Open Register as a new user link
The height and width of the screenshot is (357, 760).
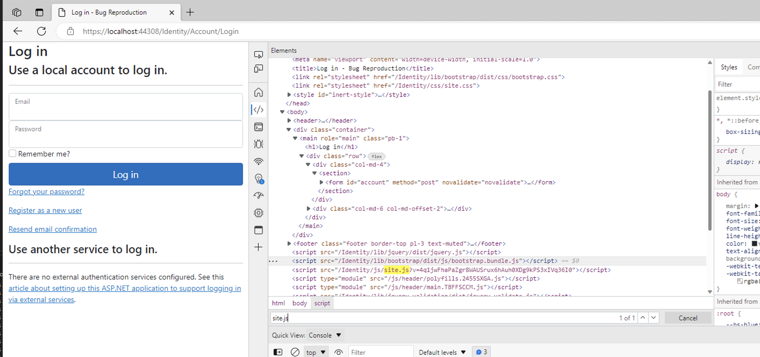(x=45, y=210)
